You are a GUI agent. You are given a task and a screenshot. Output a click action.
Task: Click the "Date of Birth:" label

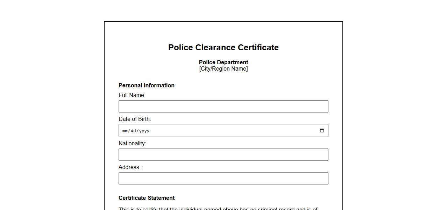(135, 119)
